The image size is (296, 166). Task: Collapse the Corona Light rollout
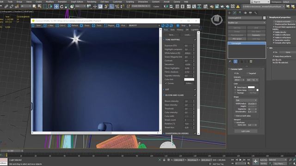click(x=229, y=69)
